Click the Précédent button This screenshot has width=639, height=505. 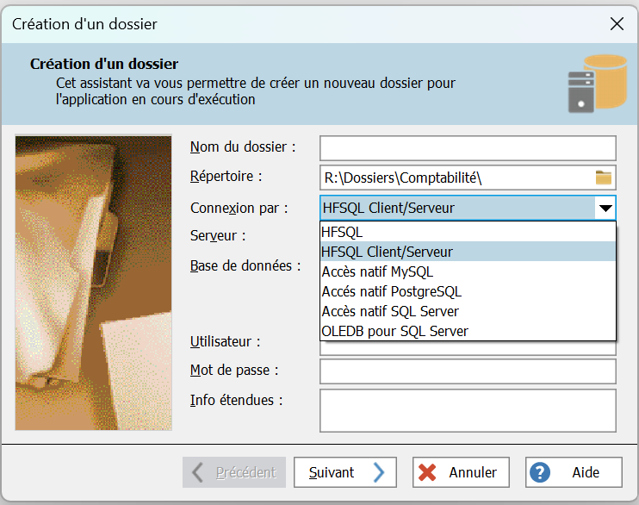(x=234, y=472)
